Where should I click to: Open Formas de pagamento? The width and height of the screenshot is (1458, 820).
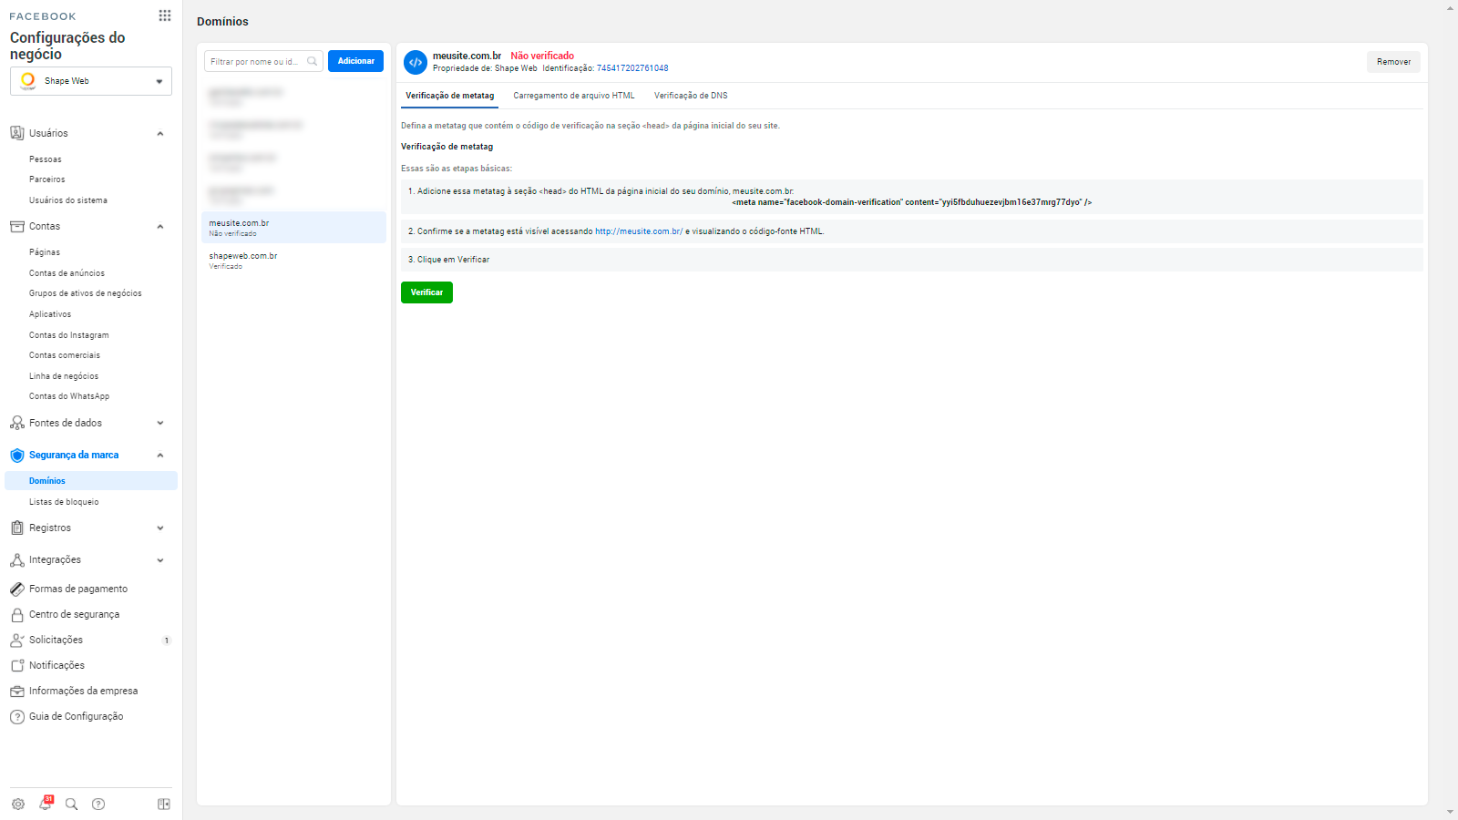click(x=78, y=589)
